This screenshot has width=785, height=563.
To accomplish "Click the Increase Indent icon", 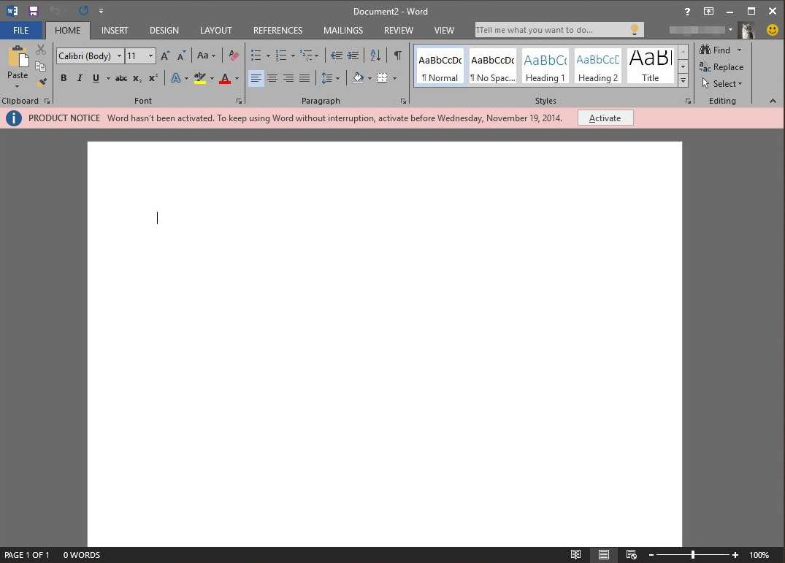I will click(x=353, y=55).
